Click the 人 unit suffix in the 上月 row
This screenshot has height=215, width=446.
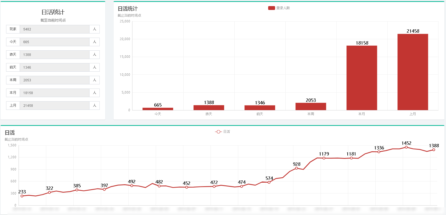[x=94, y=105]
